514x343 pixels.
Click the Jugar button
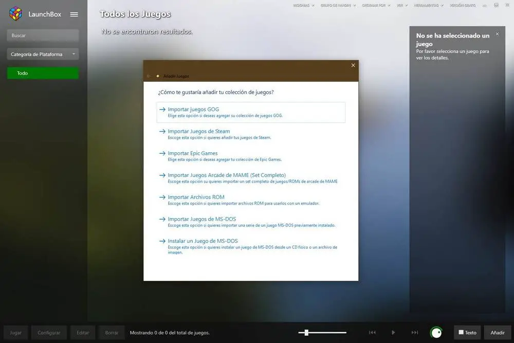pos(15,333)
